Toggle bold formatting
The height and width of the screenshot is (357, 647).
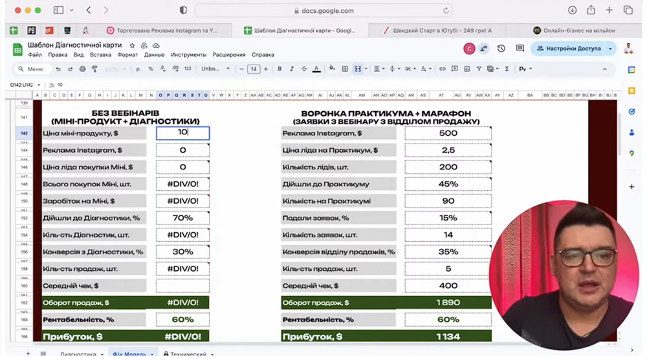(280, 69)
